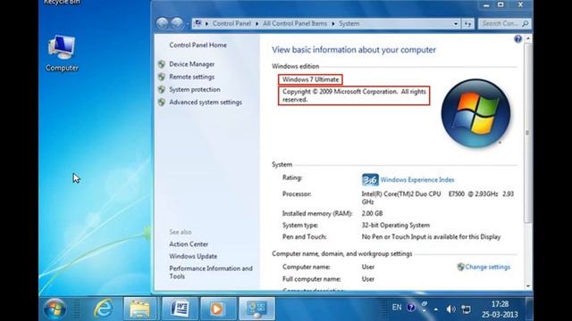The width and height of the screenshot is (572, 321).
Task: Click the network tray icon
Action: [x=466, y=309]
